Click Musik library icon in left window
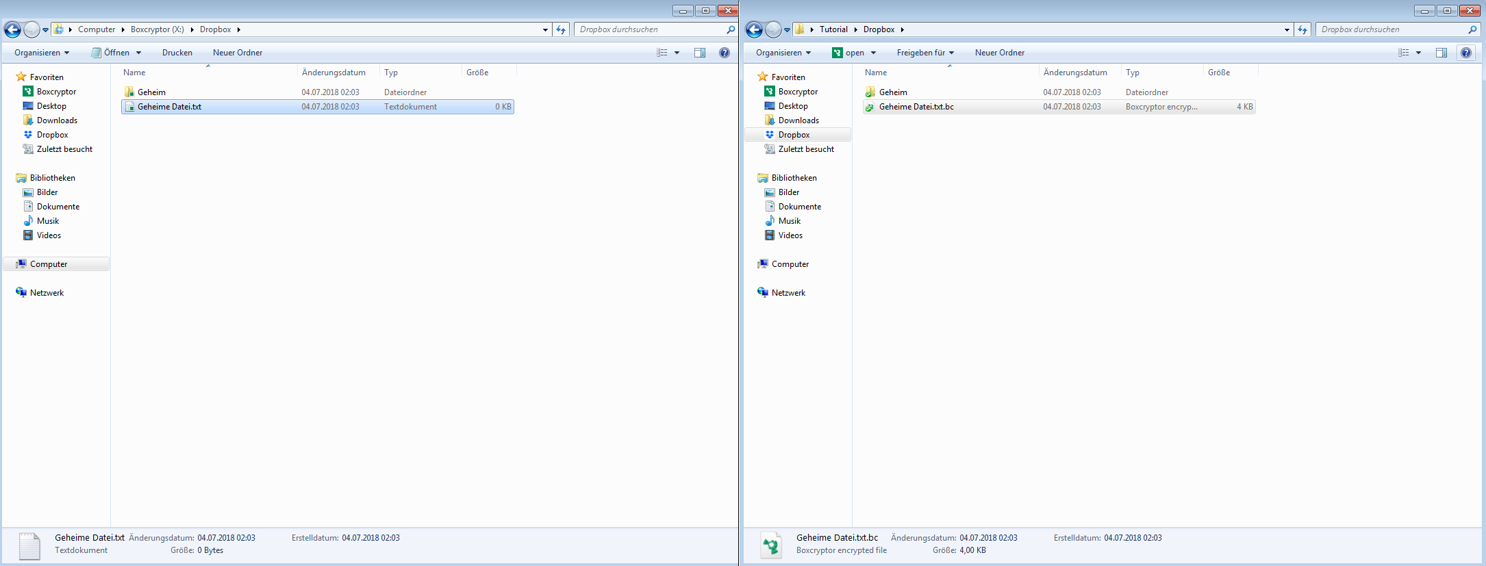 (x=28, y=221)
